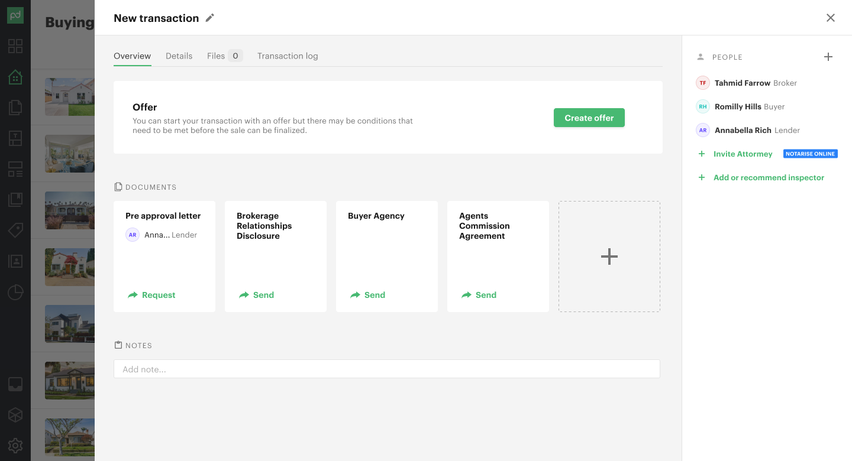Send the Buyer Agency document
Screen dimensions: 852x461
368,295
